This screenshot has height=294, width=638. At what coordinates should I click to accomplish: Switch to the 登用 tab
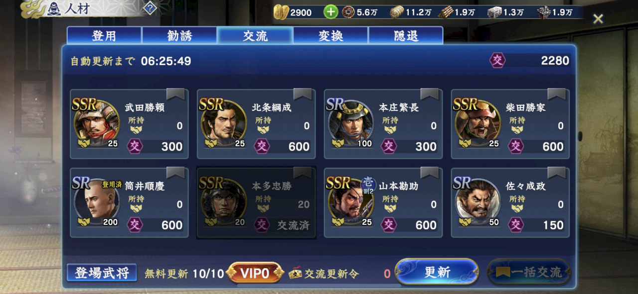click(104, 36)
